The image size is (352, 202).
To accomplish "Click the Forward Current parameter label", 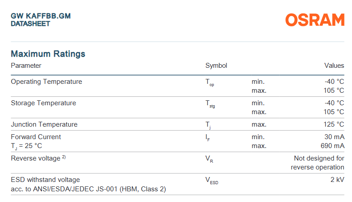I will coord(36,137).
